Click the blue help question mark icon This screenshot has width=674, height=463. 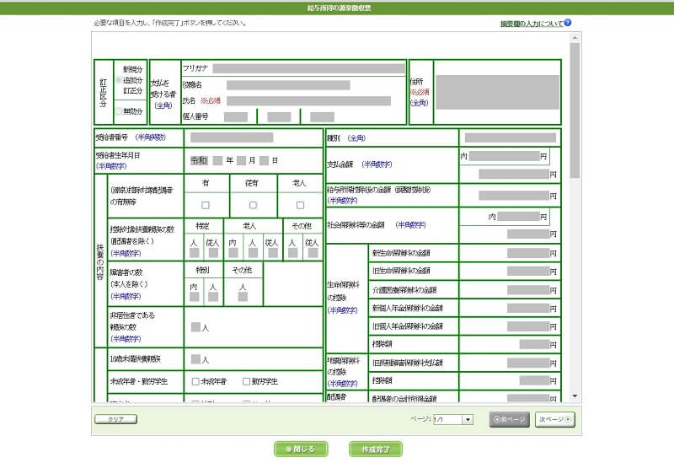tap(568, 23)
